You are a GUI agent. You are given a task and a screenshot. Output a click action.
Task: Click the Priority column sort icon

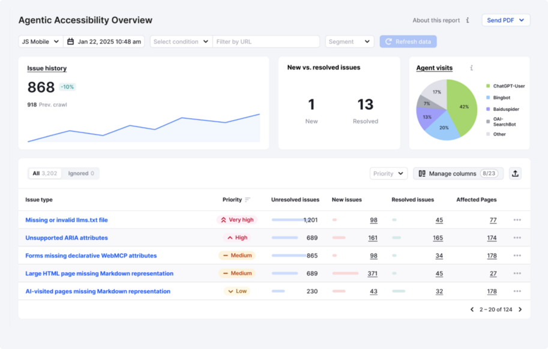(247, 200)
